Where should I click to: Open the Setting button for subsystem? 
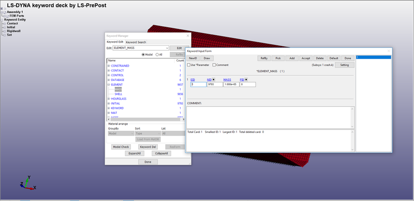[x=345, y=65]
